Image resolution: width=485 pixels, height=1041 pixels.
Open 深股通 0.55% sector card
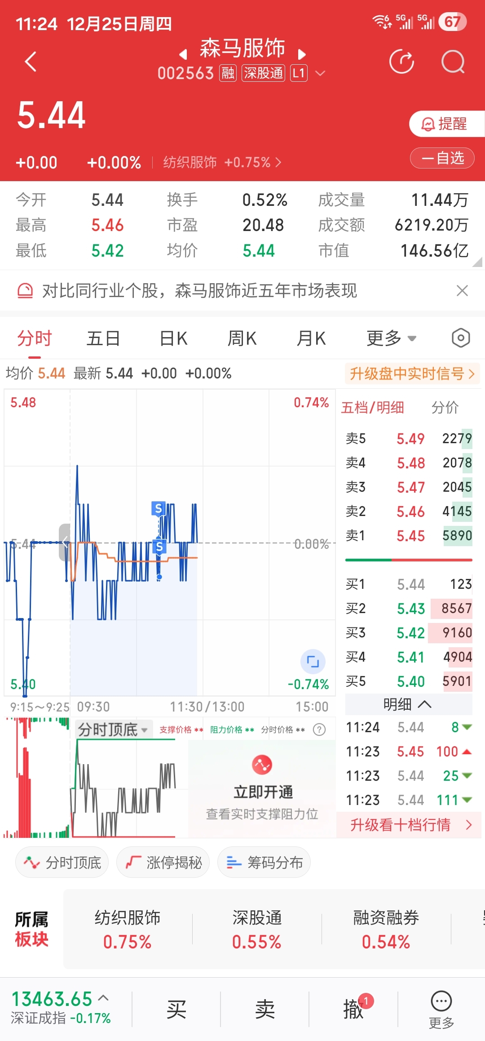[257, 929]
